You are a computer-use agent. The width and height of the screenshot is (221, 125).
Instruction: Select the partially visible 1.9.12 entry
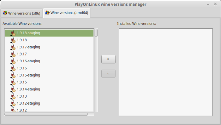[49, 109]
